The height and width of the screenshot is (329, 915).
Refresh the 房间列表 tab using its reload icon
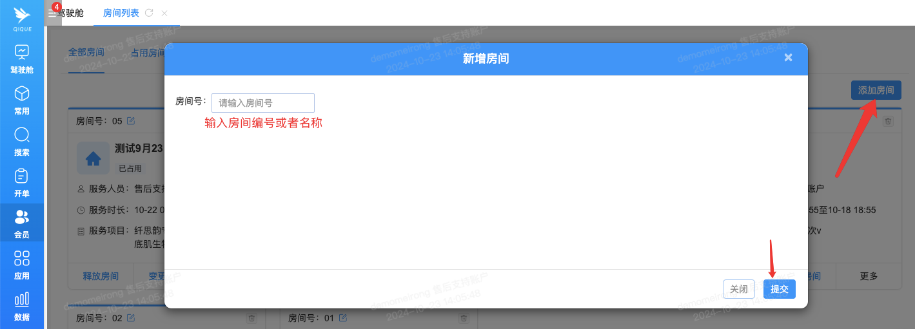pyautogui.click(x=150, y=13)
